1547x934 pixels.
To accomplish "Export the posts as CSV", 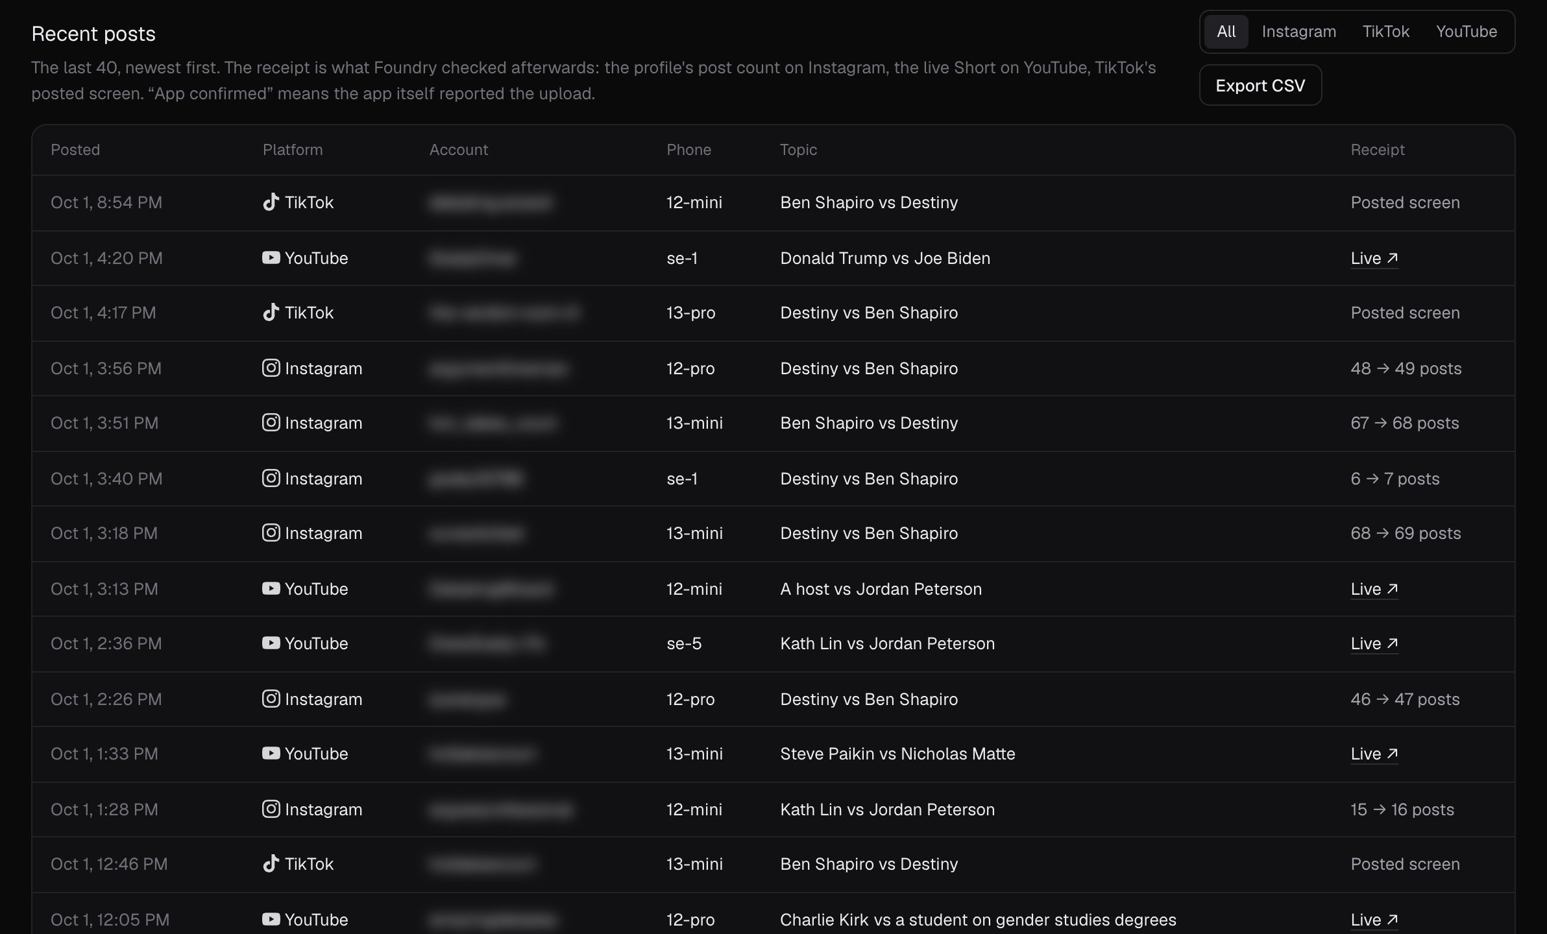I will tap(1260, 85).
